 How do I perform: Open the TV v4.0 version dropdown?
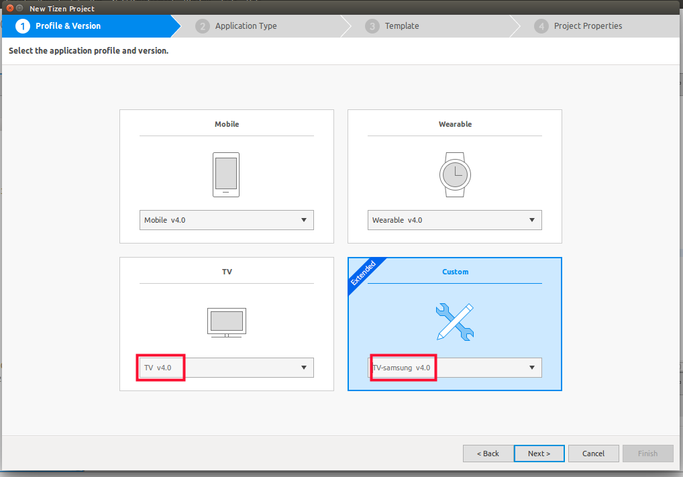(226, 368)
